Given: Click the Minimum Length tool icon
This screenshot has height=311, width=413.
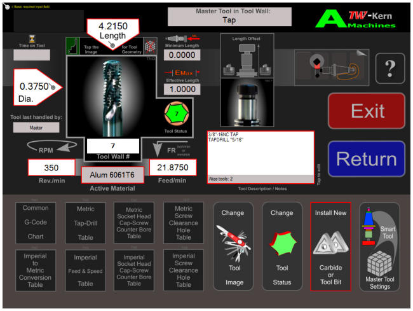Looking at the screenshot, I should pos(182,39).
